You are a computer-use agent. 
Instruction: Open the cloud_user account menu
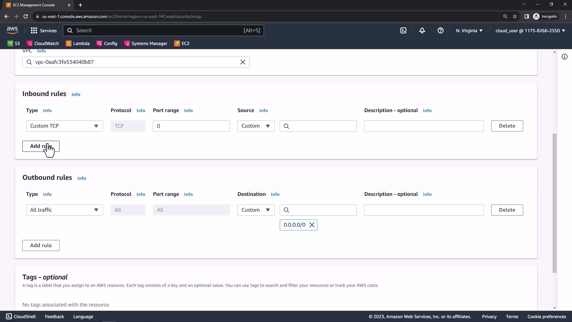click(530, 30)
